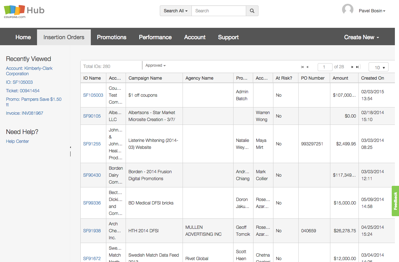Screen dimensions: 399x262
Task: Open Invoice: INV081967 link
Action: click(24, 113)
